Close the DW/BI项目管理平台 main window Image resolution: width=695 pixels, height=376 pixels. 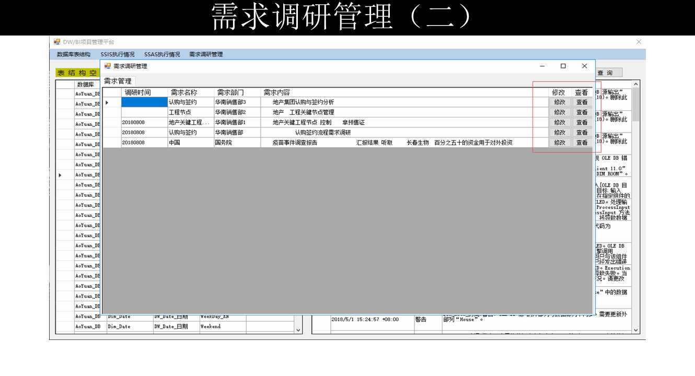tap(639, 42)
